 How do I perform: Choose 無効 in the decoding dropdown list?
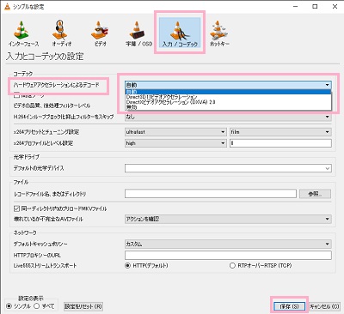click(x=228, y=107)
